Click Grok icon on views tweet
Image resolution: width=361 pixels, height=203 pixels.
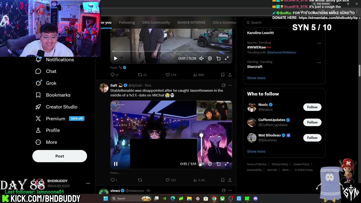223,191
